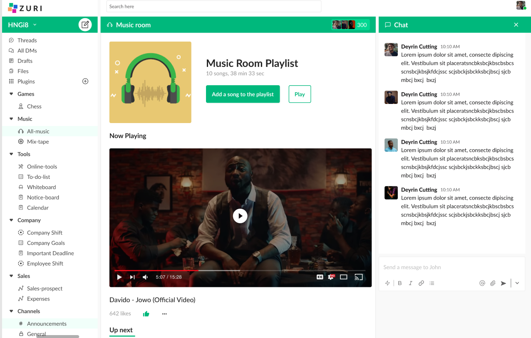The height and width of the screenshot is (338, 531).
Task: Collapse the Tools section
Action: 11,154
